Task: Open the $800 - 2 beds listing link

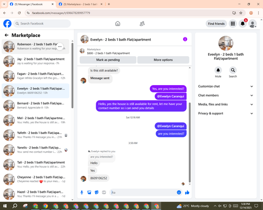Action: coord(108,53)
